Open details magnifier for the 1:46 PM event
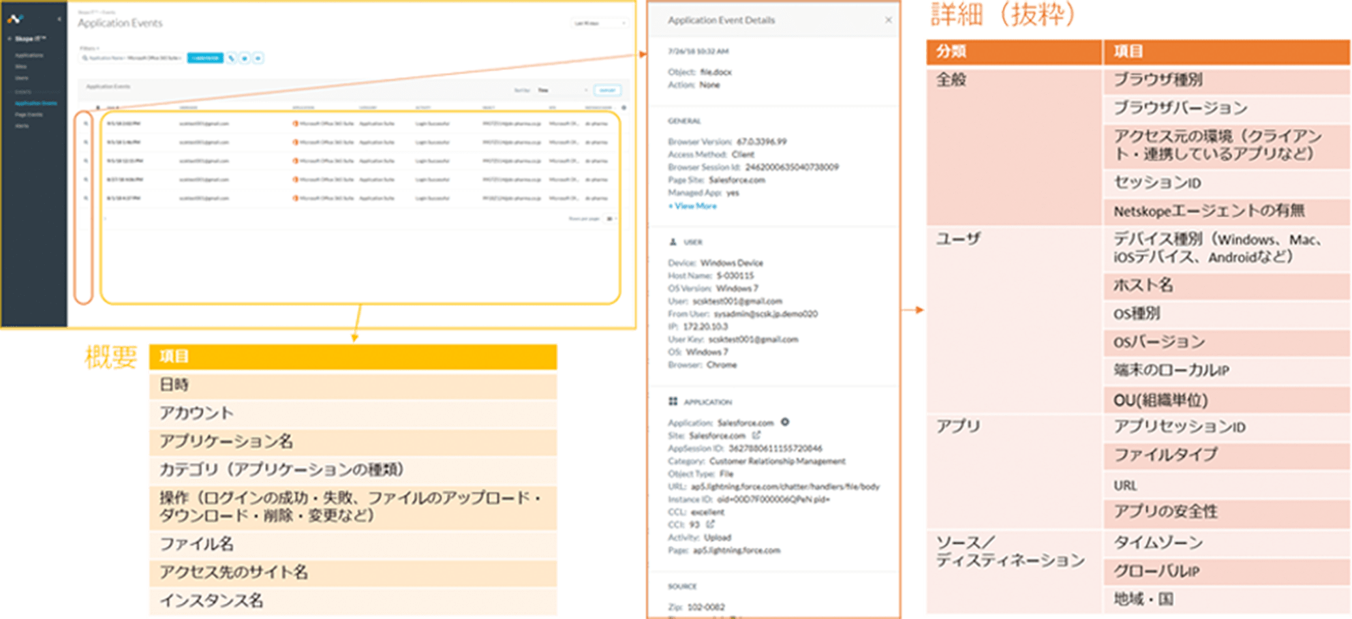The image size is (1352, 619). coord(85,142)
